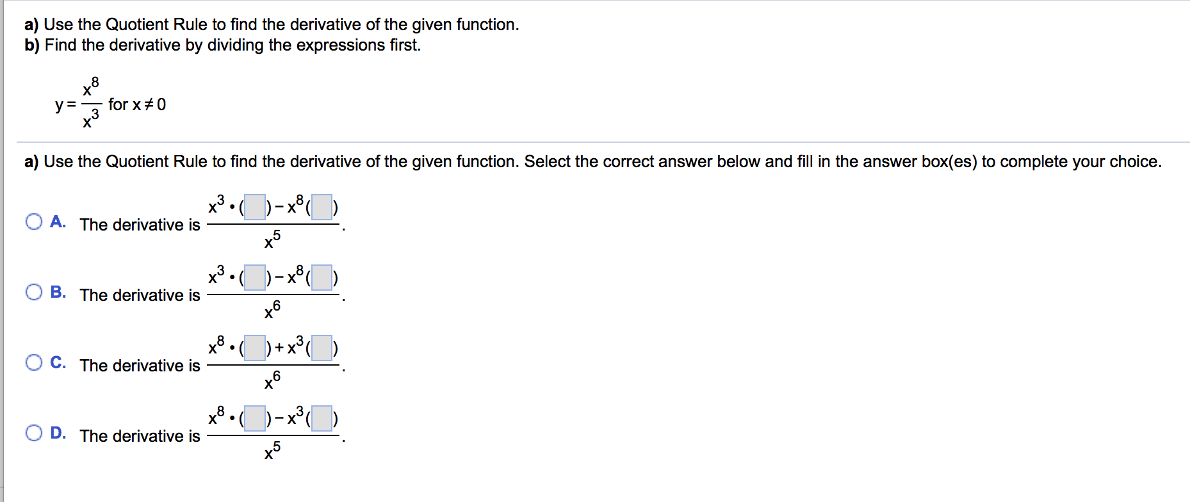
Task: Select answer choice D radio button
Action: point(33,434)
